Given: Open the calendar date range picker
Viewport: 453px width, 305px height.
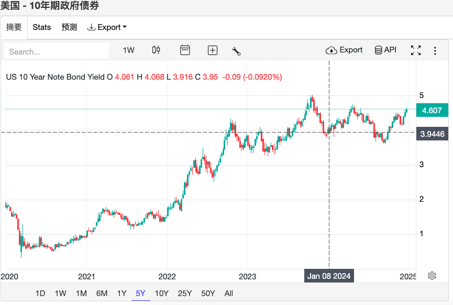Looking at the screenshot, I should pyautogui.click(x=184, y=50).
